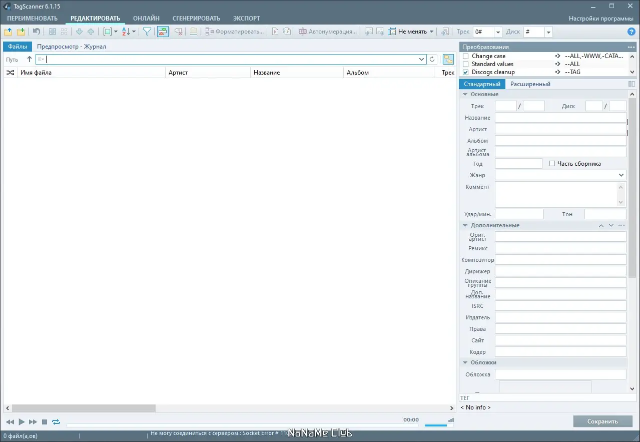
Task: Click the Open folder icon on toolbar
Action: [8, 31]
